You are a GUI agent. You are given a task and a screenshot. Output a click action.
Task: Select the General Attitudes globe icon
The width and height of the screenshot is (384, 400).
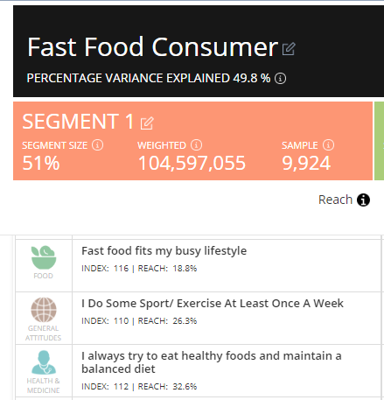pyautogui.click(x=44, y=310)
